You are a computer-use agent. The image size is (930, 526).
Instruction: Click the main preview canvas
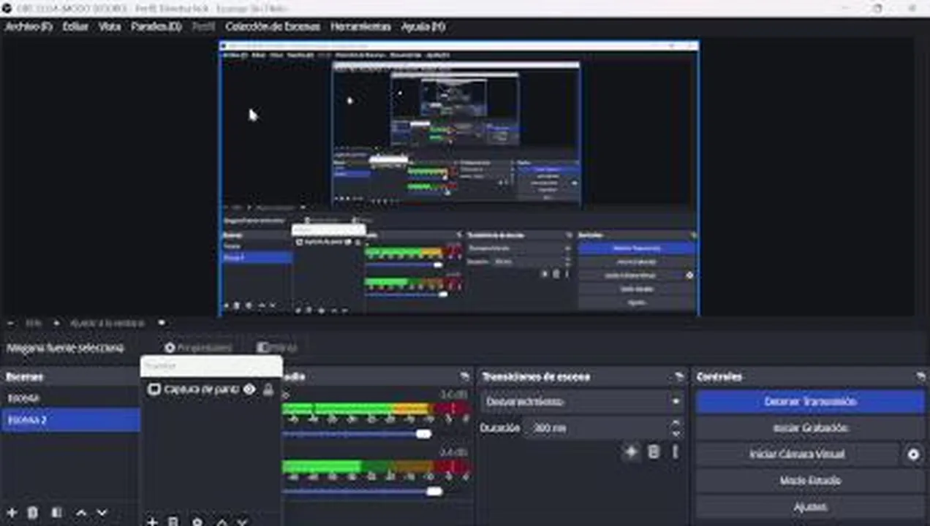(x=458, y=178)
